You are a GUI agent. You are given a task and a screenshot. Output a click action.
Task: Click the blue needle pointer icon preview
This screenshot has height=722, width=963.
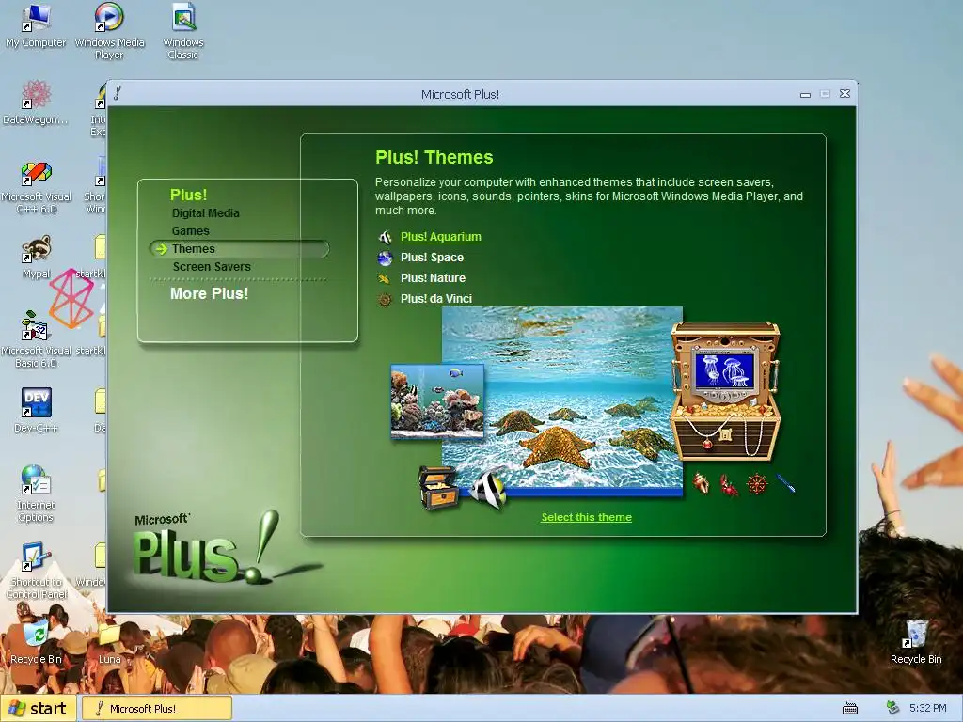[786, 483]
